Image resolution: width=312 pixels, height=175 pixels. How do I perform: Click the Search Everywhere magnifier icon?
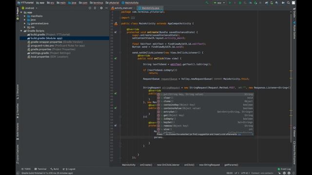288,3
